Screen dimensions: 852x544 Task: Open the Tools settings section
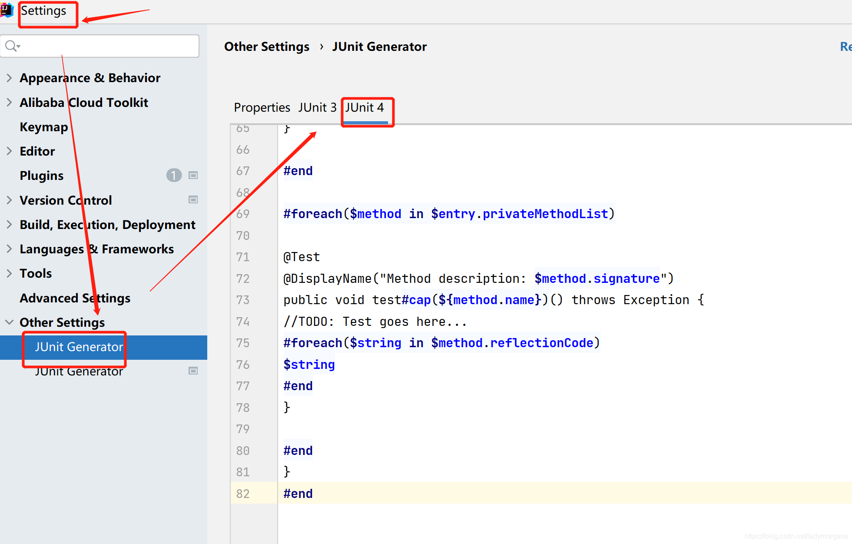tap(10, 273)
